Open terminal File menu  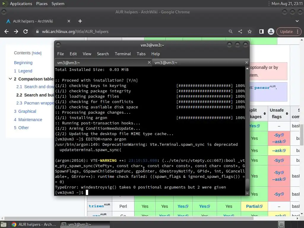click(x=61, y=54)
